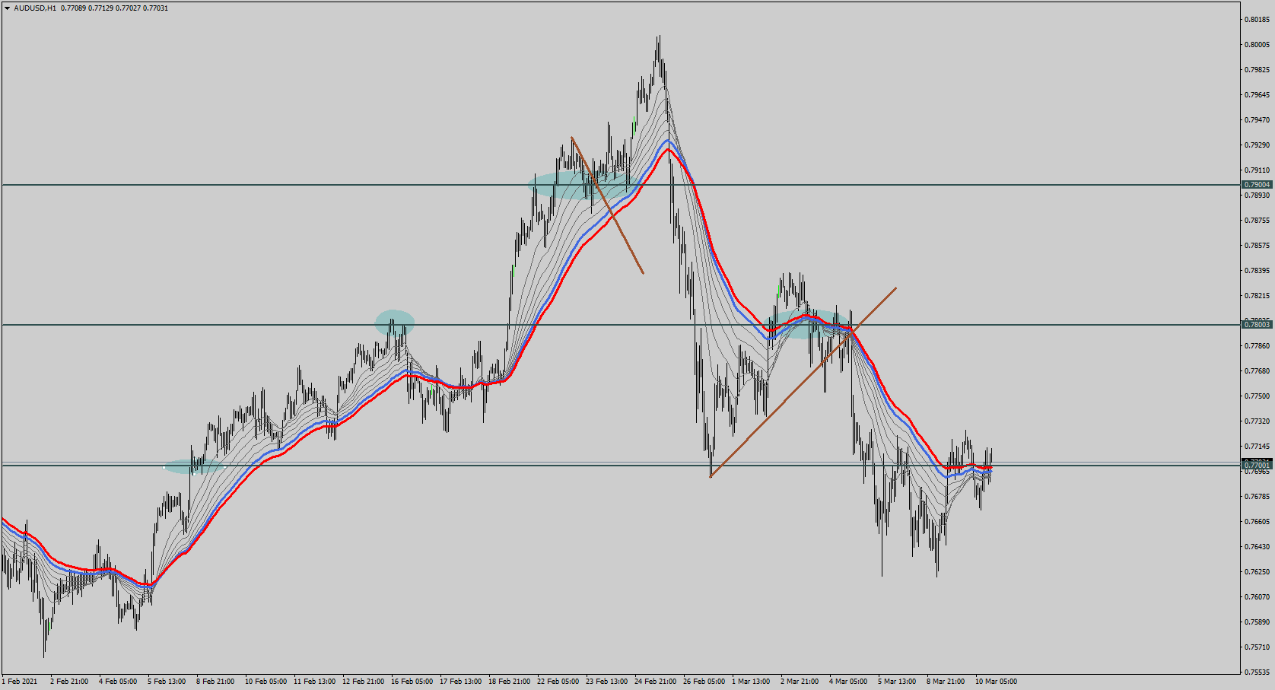Click the 10 Feb 05:00 time label
1275x690 pixels.
click(265, 682)
